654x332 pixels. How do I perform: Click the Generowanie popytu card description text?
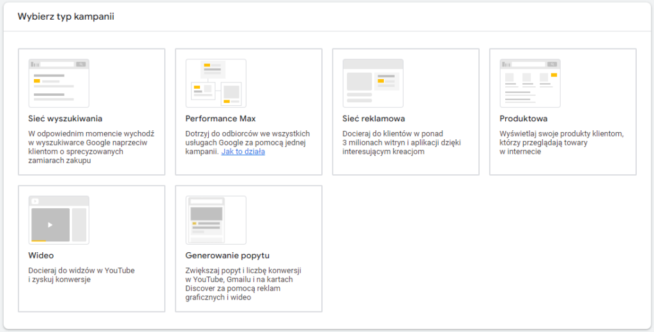click(x=243, y=284)
